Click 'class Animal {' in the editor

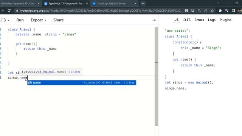coord(21,29)
